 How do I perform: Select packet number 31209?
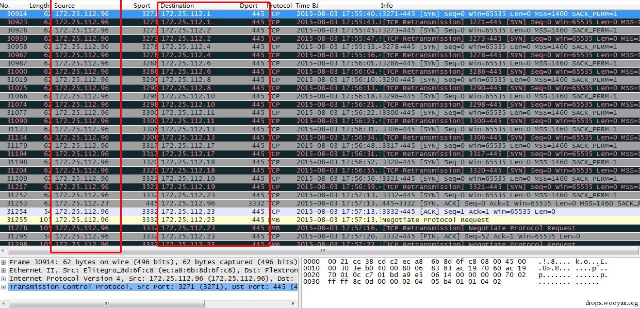(320, 179)
